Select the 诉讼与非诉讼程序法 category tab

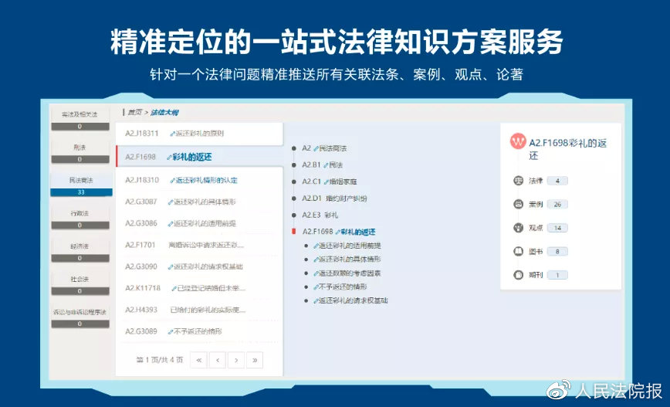[80, 317]
